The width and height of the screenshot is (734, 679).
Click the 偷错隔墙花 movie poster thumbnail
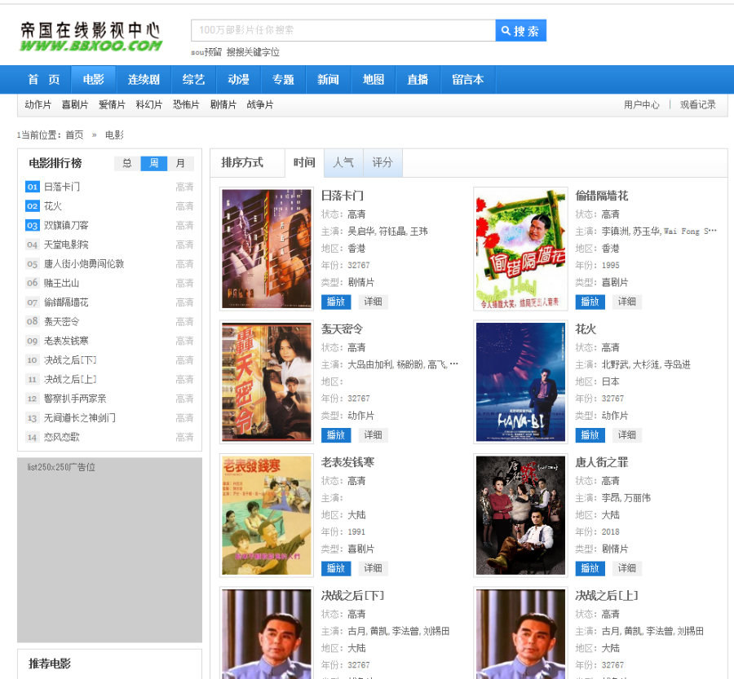pyautogui.click(x=520, y=249)
